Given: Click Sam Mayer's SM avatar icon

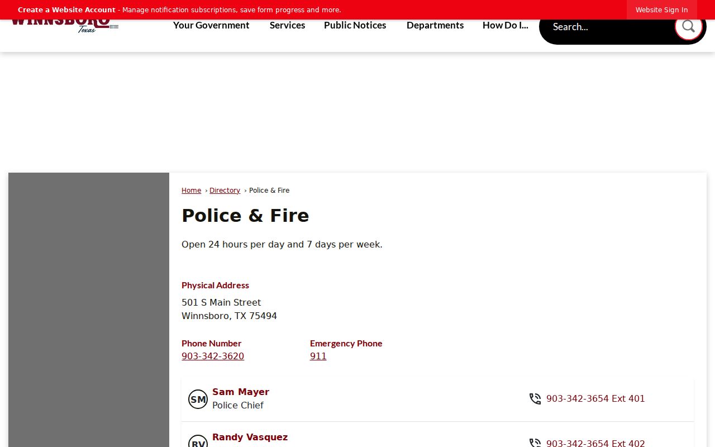Looking at the screenshot, I should pos(198,399).
